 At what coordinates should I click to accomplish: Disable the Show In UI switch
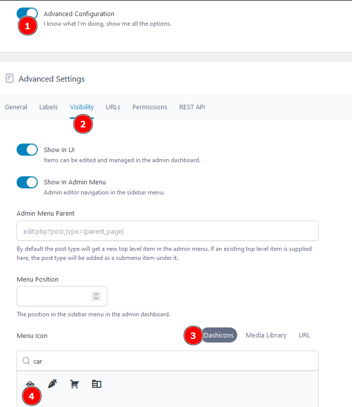pos(27,150)
